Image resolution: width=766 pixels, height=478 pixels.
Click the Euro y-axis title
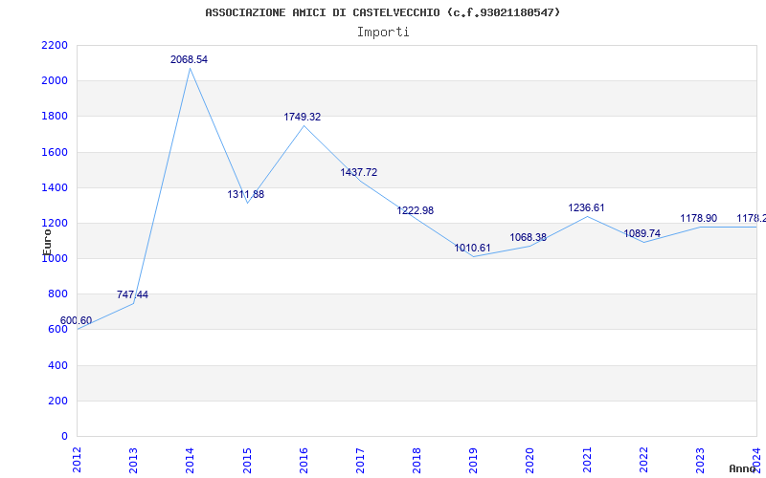(x=47, y=242)
